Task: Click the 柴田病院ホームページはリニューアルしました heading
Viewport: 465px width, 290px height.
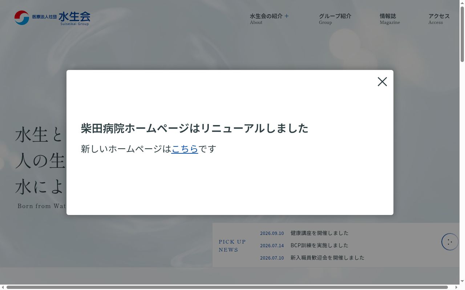Action: tap(194, 128)
